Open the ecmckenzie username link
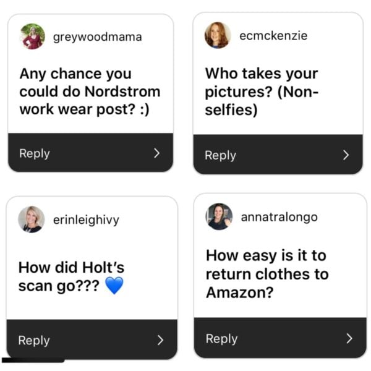The image size is (371, 371). pyautogui.click(x=273, y=36)
